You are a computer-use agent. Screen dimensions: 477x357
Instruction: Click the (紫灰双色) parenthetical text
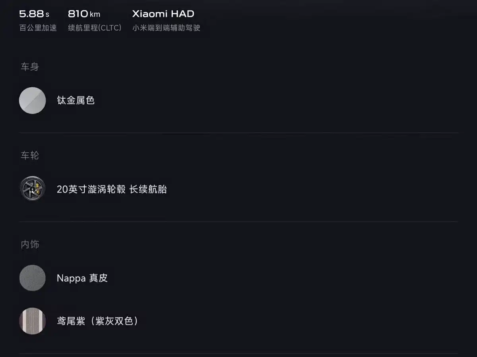pyautogui.click(x=114, y=321)
